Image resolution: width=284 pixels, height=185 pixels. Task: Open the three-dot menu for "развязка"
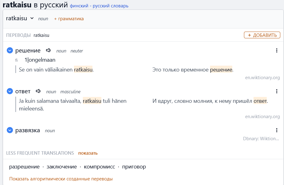[277, 130]
